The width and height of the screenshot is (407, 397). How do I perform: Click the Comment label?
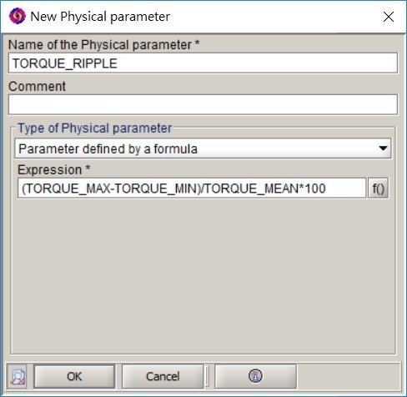point(37,86)
